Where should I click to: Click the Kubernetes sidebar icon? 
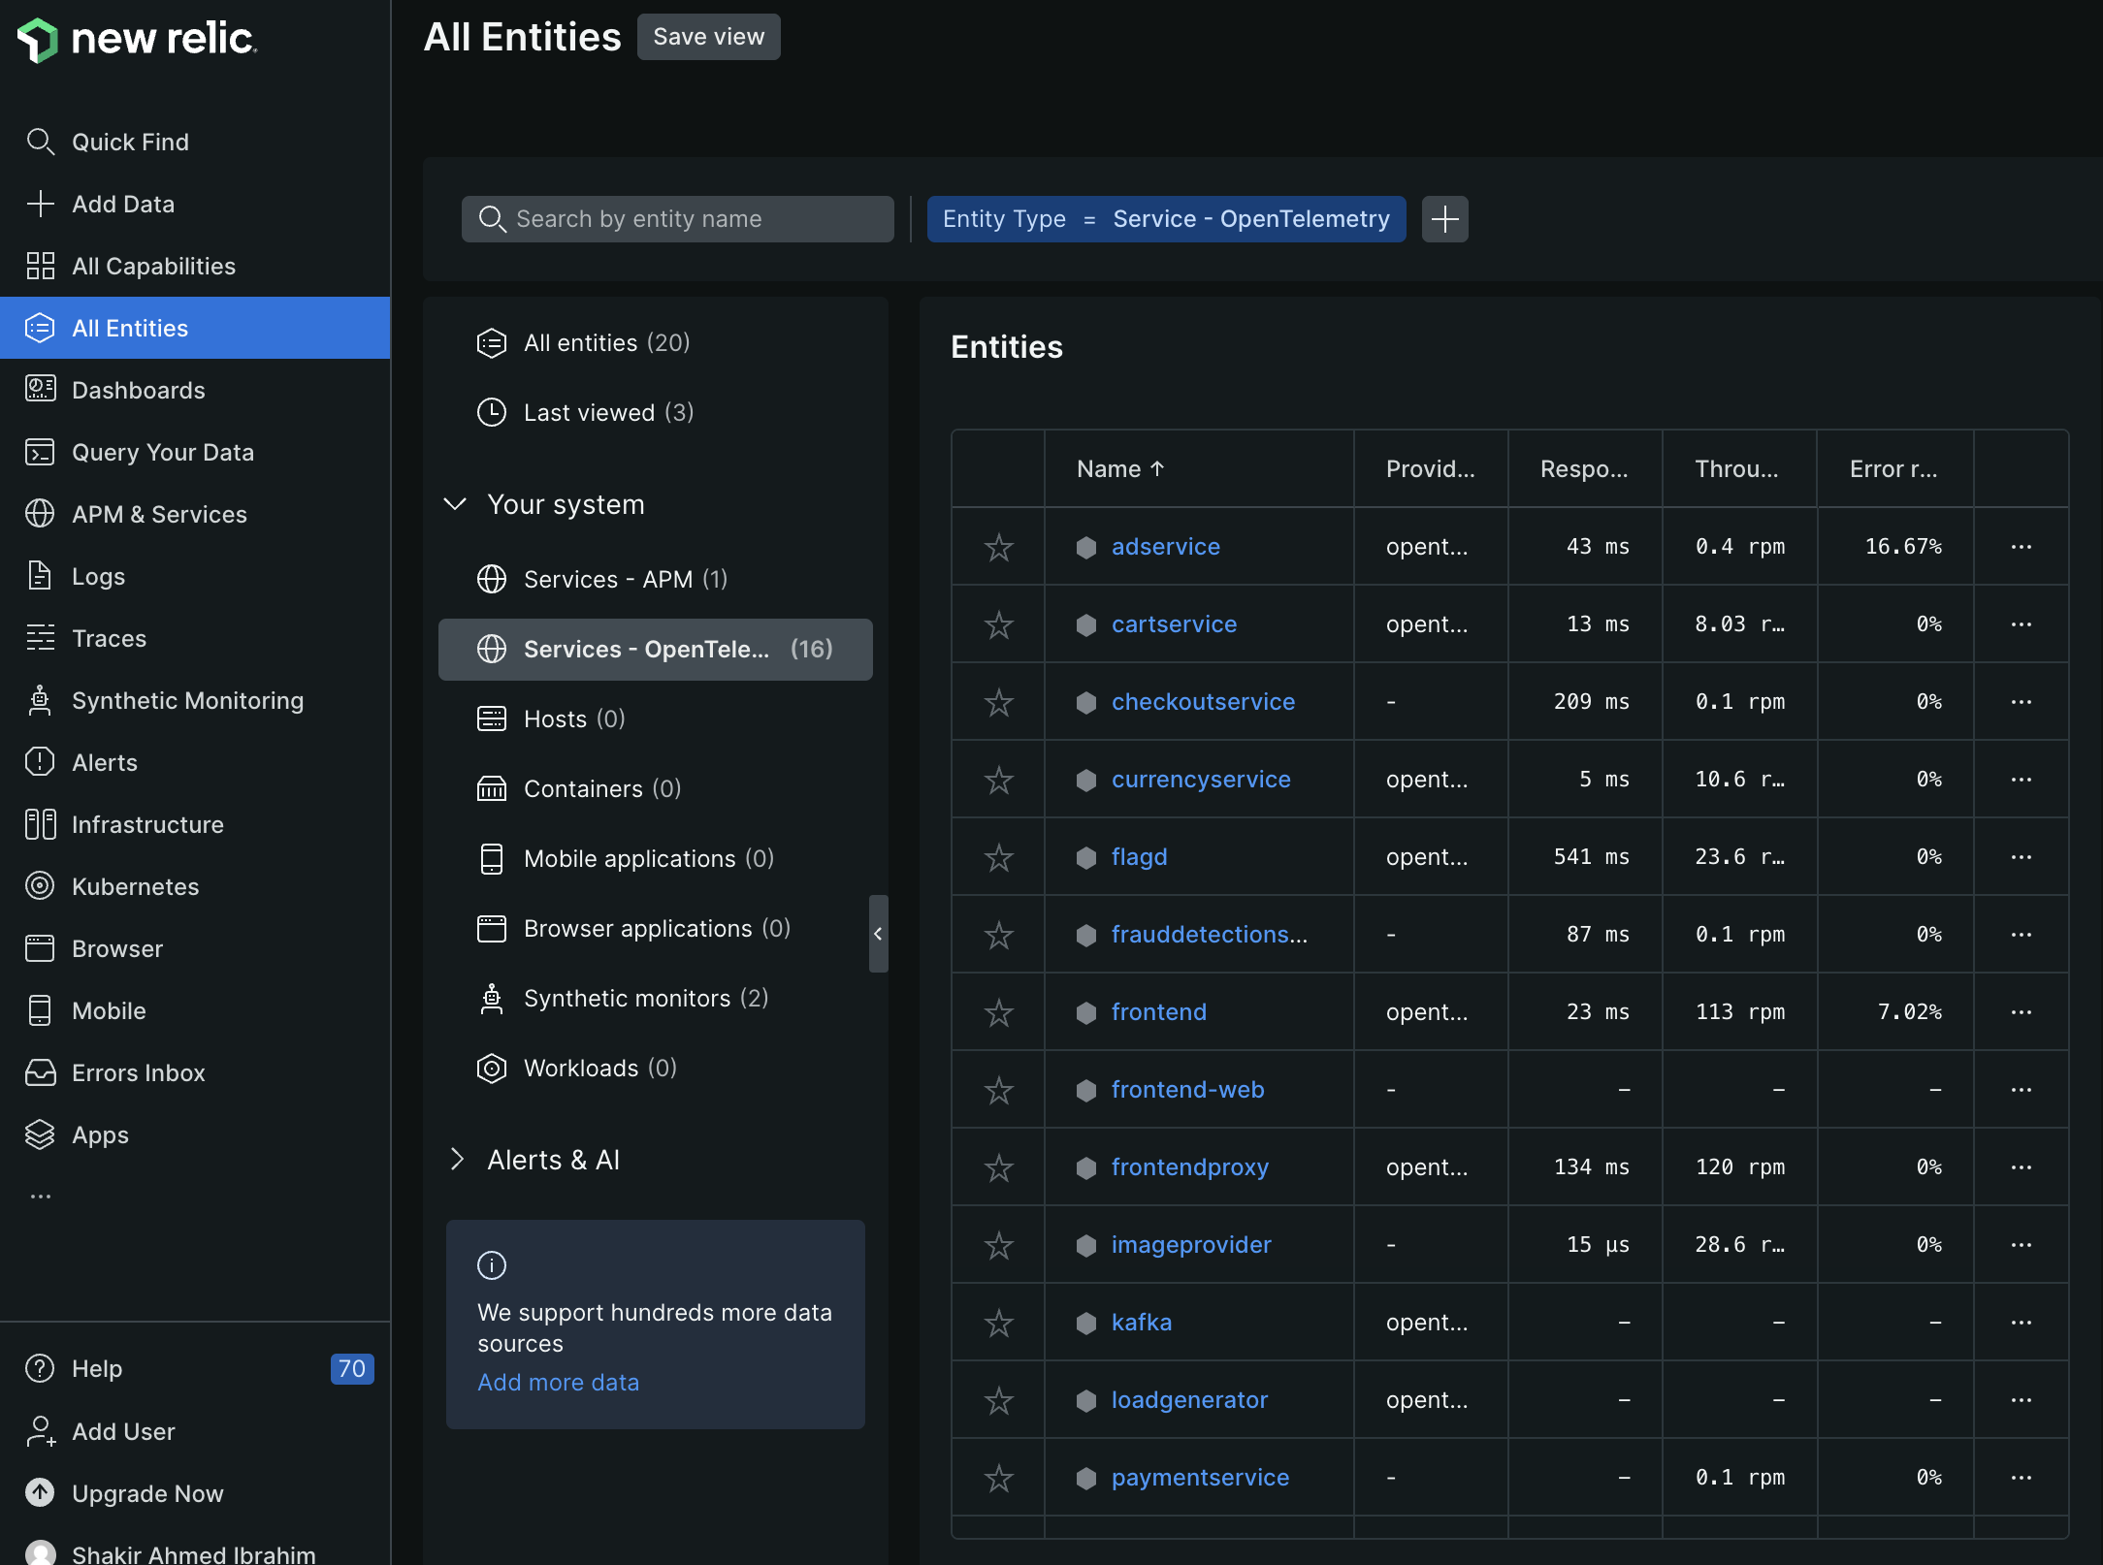point(40,886)
